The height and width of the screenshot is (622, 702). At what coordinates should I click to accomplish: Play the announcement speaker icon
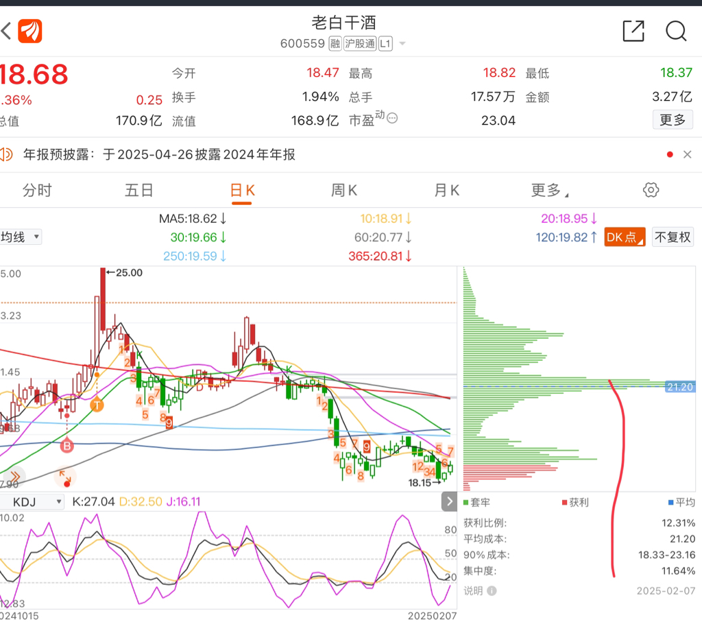pos(6,154)
